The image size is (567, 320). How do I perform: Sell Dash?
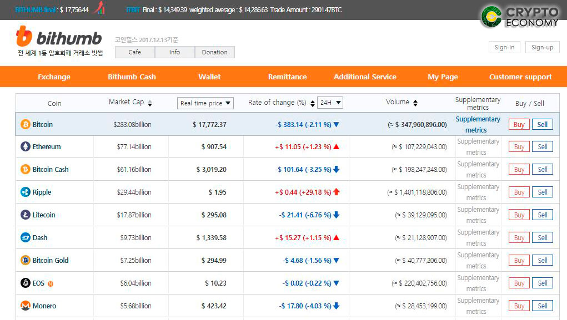[543, 238]
